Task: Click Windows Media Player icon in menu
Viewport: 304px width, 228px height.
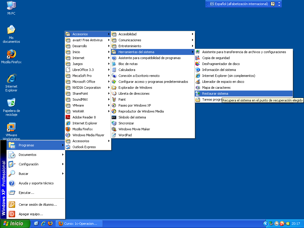Action: (x=68, y=135)
